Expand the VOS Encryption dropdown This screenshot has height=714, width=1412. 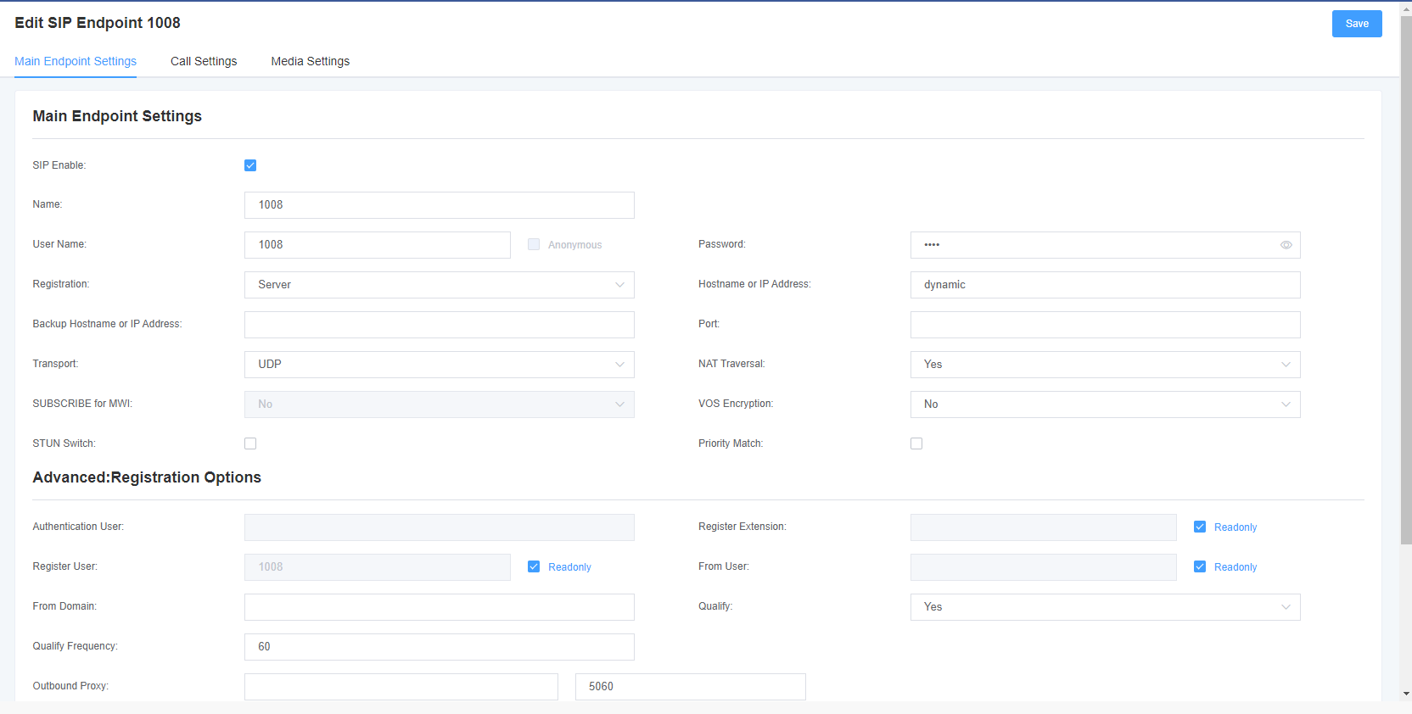[x=1106, y=404]
